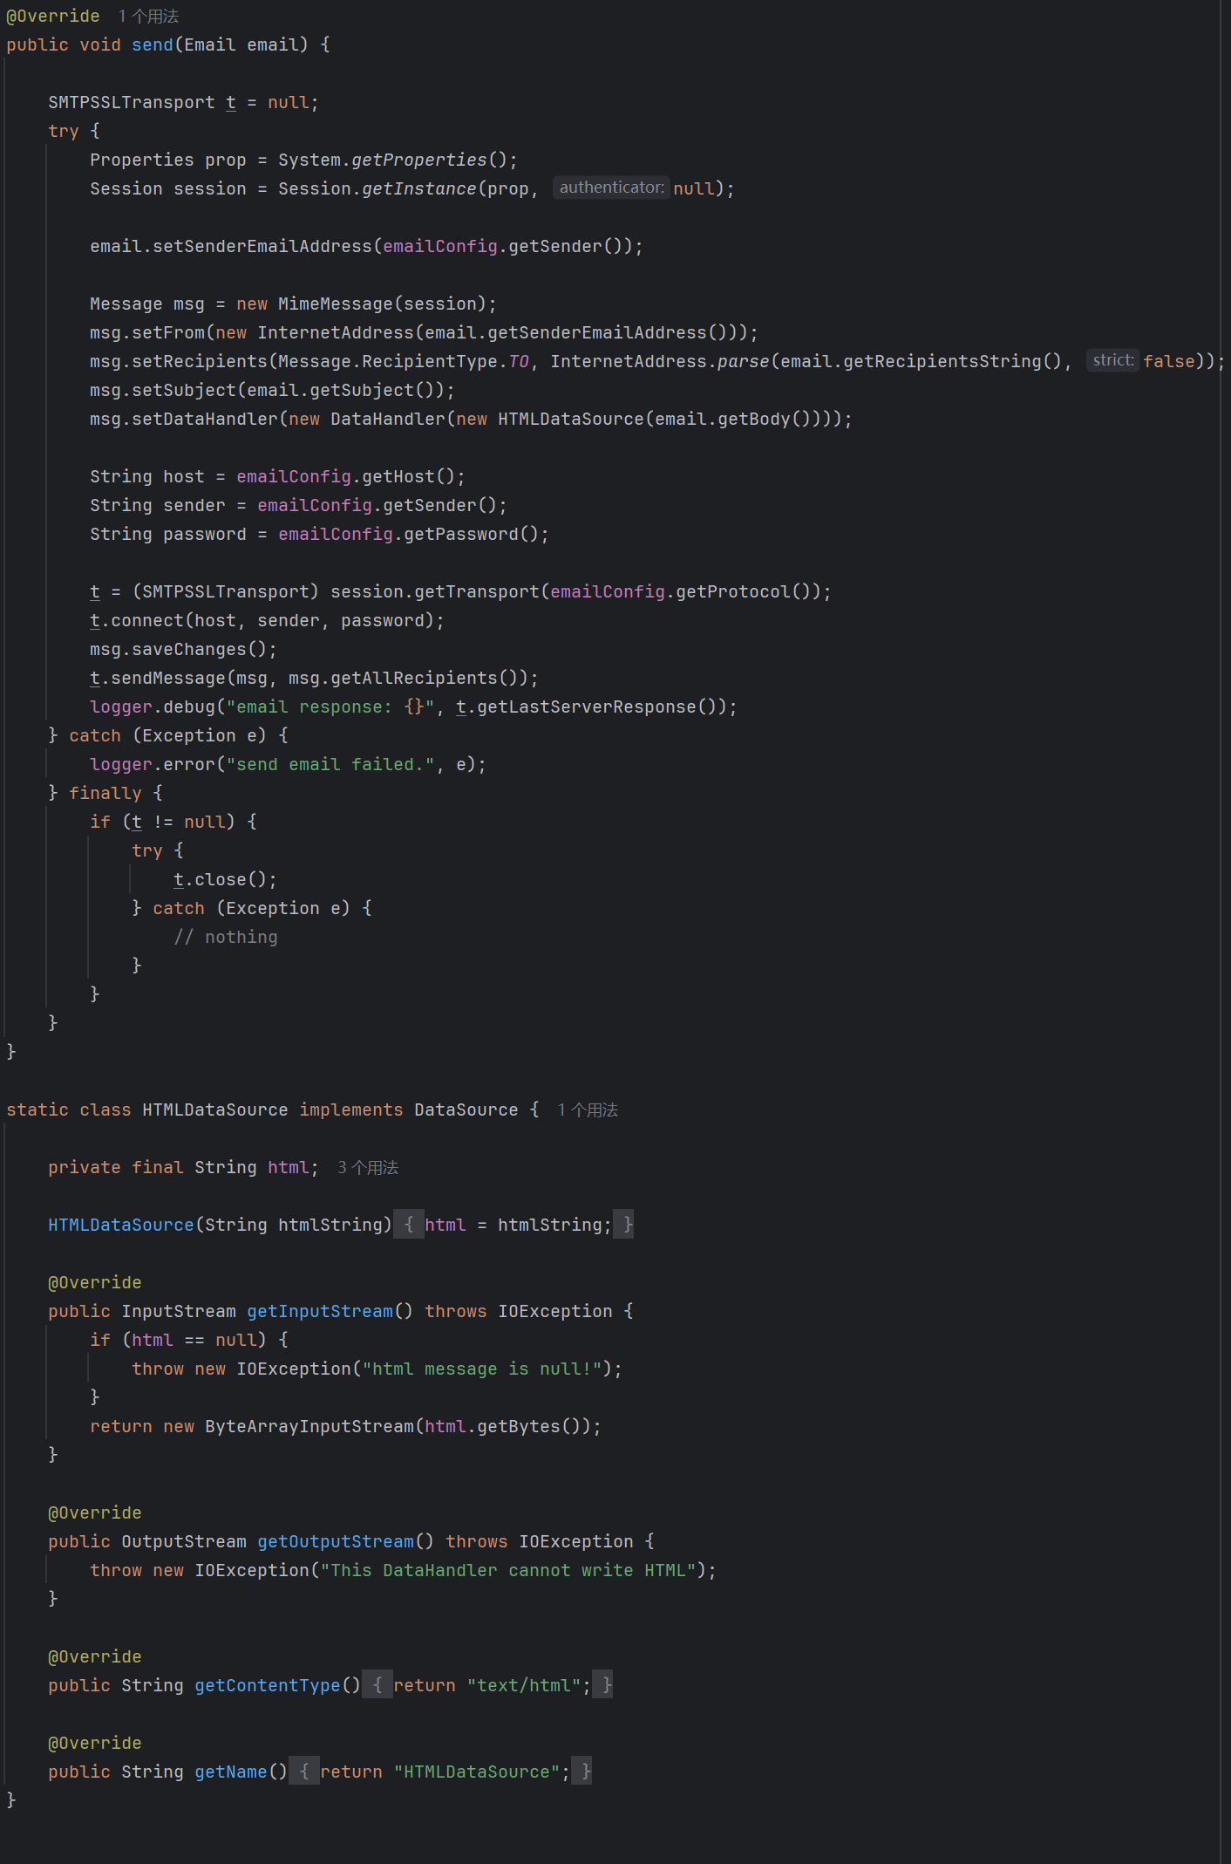The image size is (1231, 1864).
Task: Click the getInstance method call
Action: click(x=418, y=188)
